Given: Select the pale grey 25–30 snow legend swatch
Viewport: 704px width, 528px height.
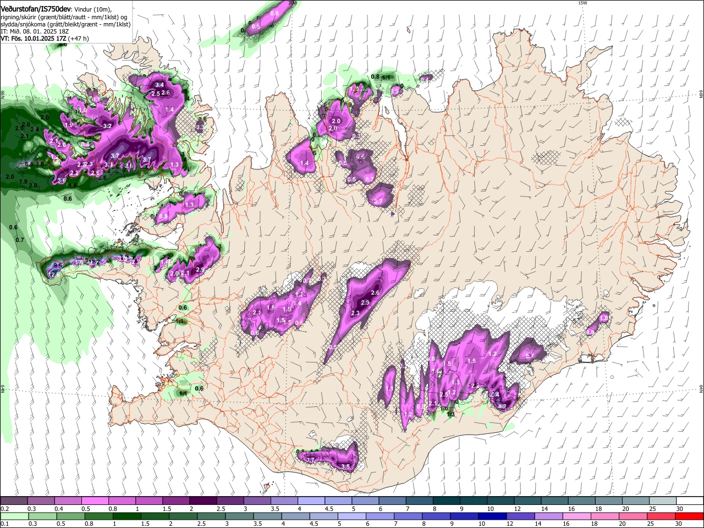Looking at the screenshot, I should 663,501.
